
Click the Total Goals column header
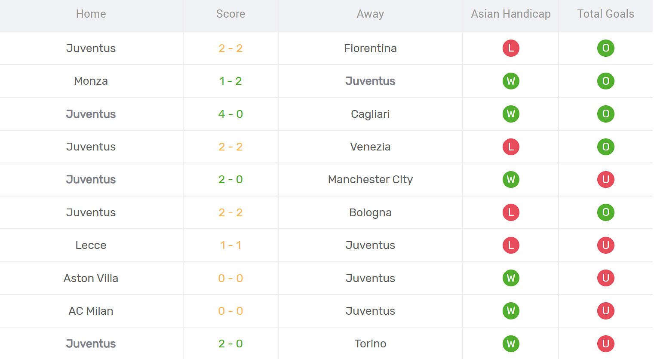point(605,14)
